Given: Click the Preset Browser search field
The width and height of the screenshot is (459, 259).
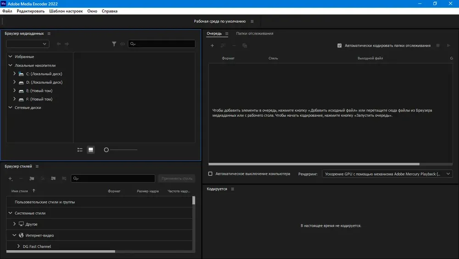Looking at the screenshot, I should pos(113,178).
